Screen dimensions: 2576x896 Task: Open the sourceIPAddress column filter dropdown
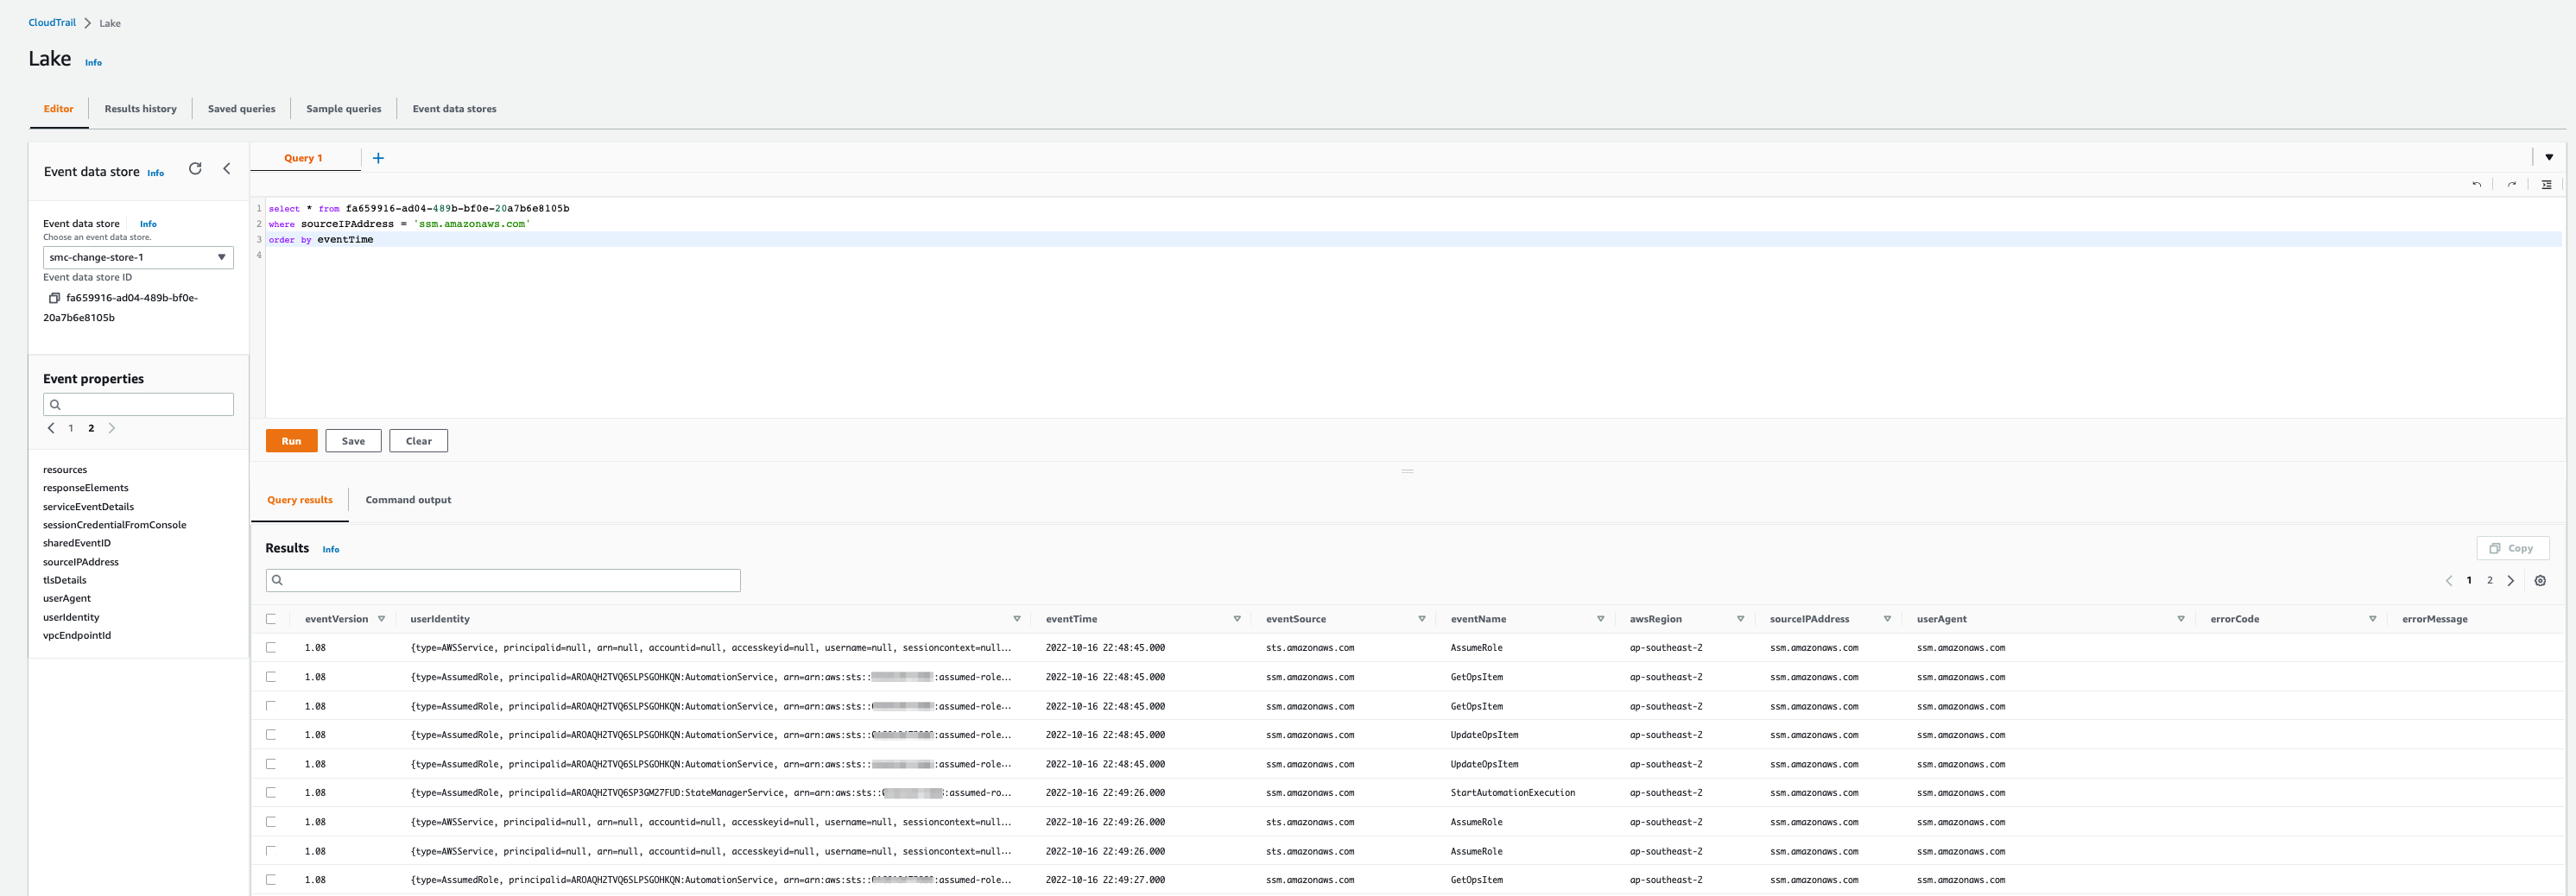click(1886, 618)
